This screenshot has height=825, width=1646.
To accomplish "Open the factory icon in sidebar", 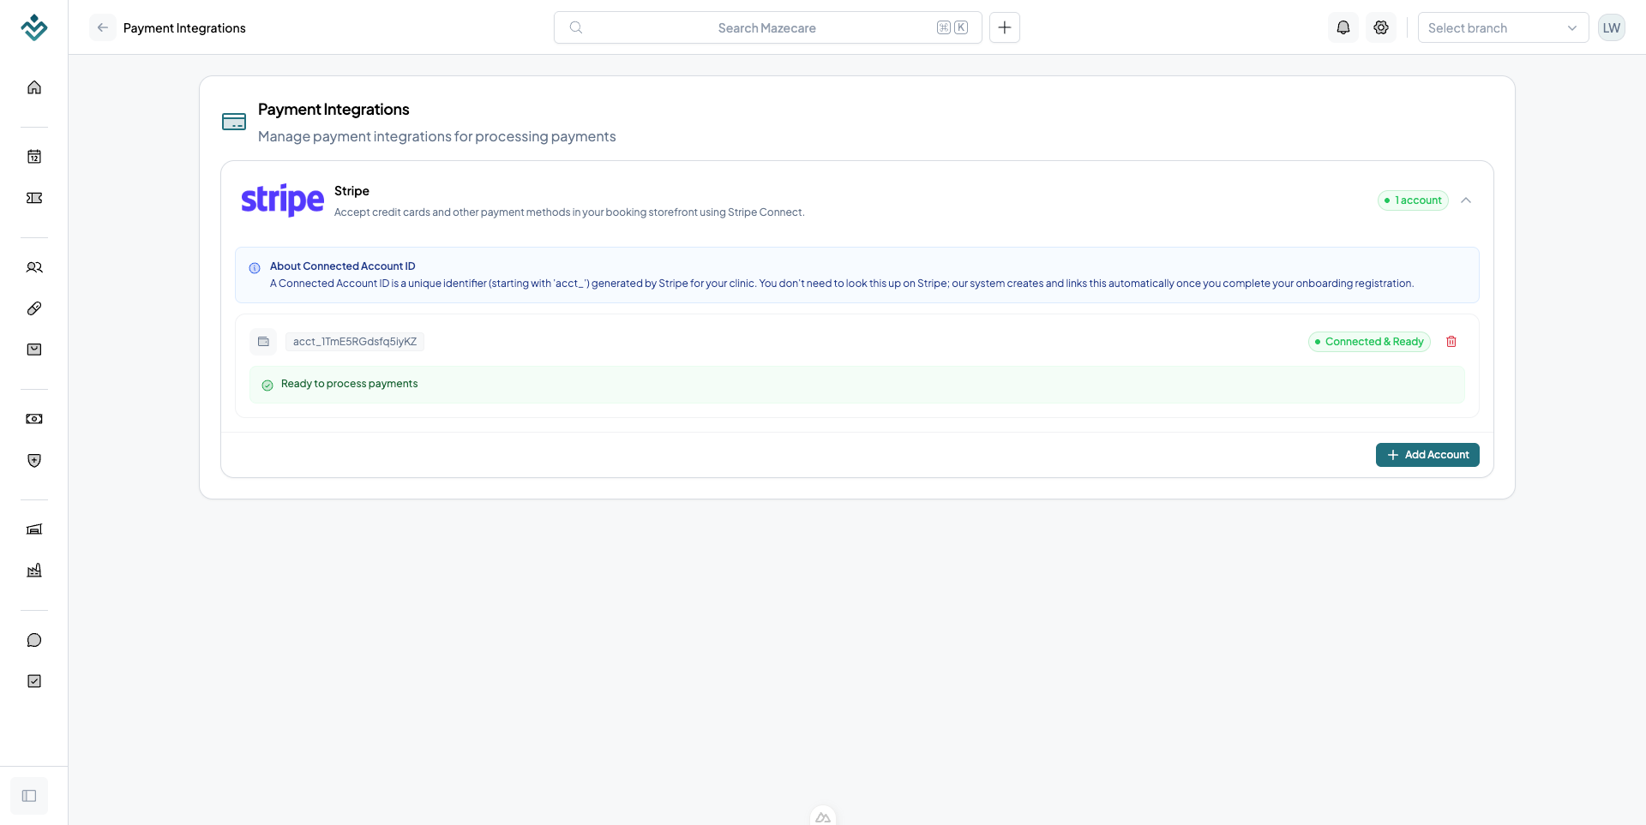I will click(x=34, y=571).
